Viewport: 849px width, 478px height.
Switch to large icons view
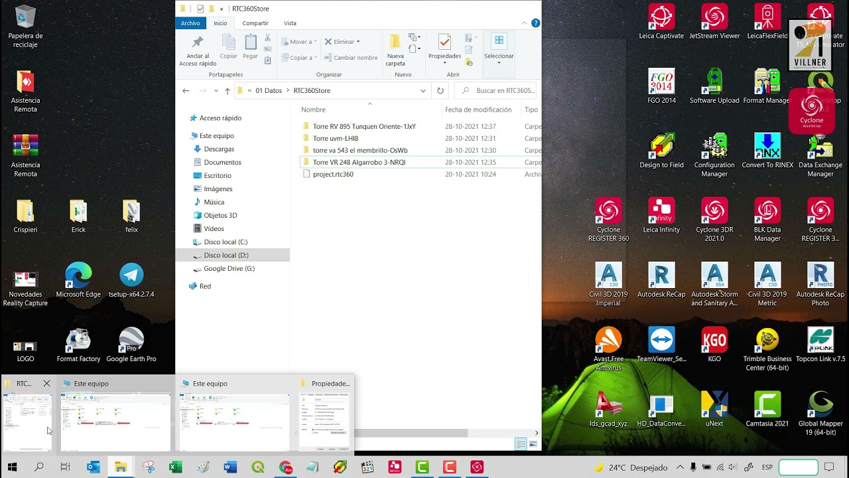[533, 444]
